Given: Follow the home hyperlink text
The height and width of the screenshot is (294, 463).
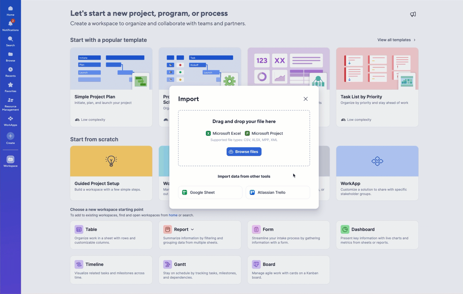Looking at the screenshot, I should click(173, 215).
